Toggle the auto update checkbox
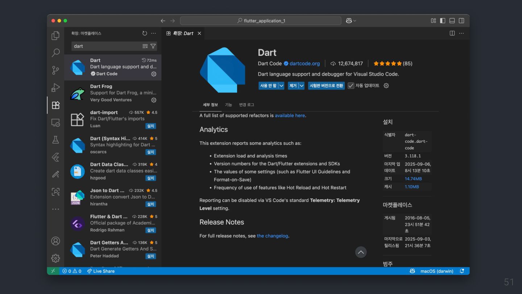This screenshot has width=522, height=294. pyautogui.click(x=351, y=86)
